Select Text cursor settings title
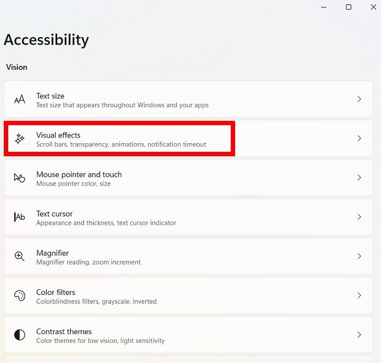The height and width of the screenshot is (363, 381). (x=54, y=214)
